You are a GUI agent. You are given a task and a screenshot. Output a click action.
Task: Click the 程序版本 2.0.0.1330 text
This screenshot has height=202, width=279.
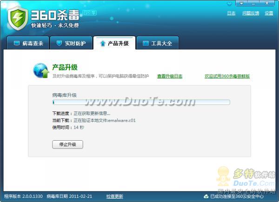click(x=24, y=196)
